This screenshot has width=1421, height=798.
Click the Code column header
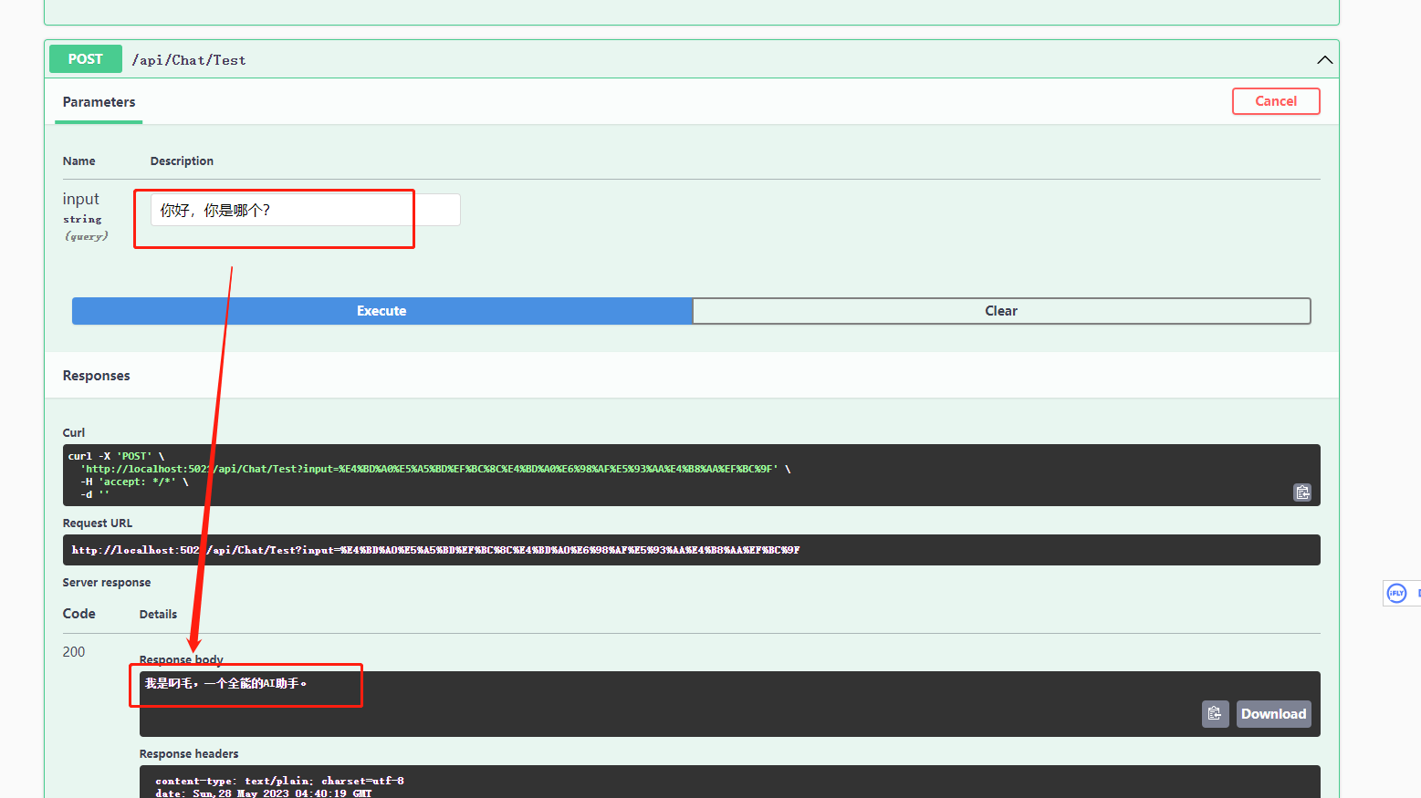78,614
